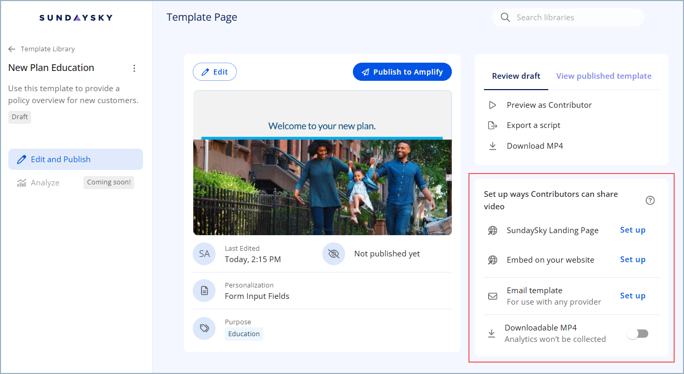The height and width of the screenshot is (374, 684).
Task: Open the help question mark for sharing options
Action: [650, 200]
